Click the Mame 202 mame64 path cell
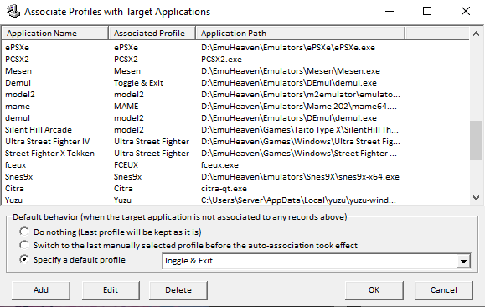 (299, 107)
